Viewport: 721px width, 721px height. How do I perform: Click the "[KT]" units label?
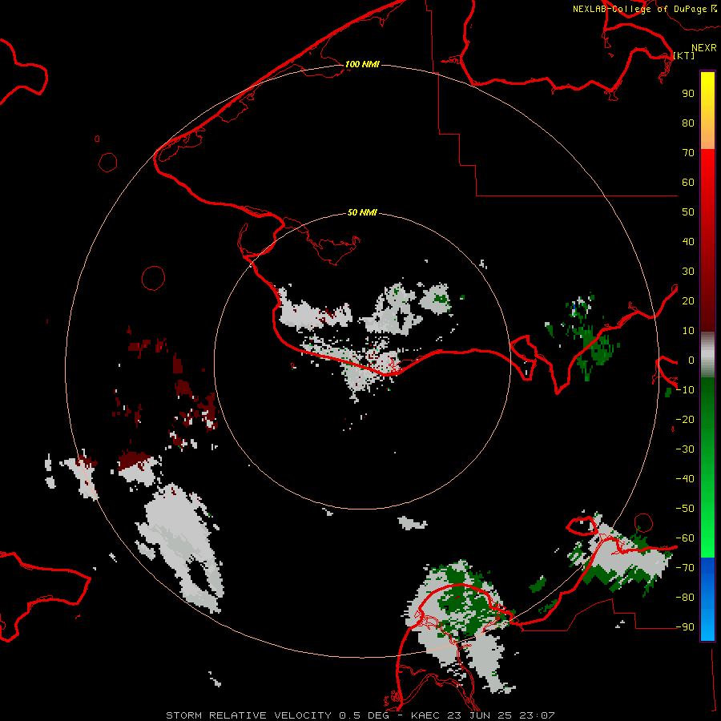tap(684, 55)
